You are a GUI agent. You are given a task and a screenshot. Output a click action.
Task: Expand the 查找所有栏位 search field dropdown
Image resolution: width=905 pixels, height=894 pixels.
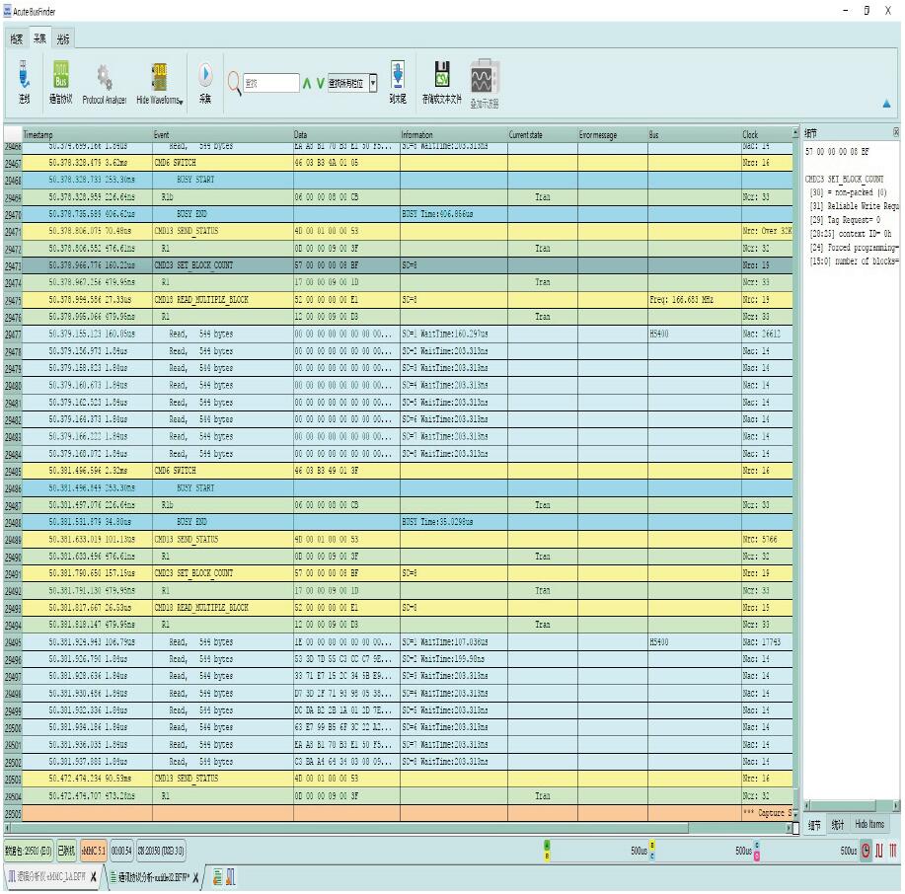tap(373, 84)
